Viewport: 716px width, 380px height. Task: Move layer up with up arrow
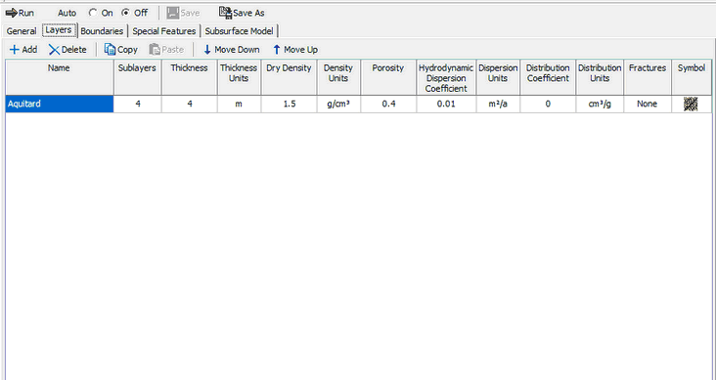276,49
